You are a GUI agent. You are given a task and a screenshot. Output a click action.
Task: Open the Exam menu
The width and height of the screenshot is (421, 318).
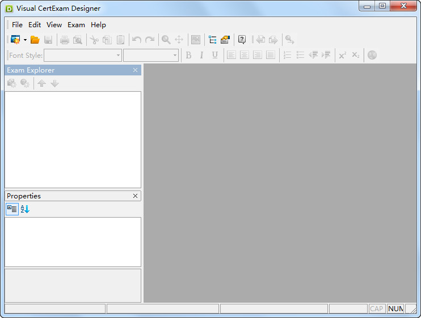(x=76, y=25)
